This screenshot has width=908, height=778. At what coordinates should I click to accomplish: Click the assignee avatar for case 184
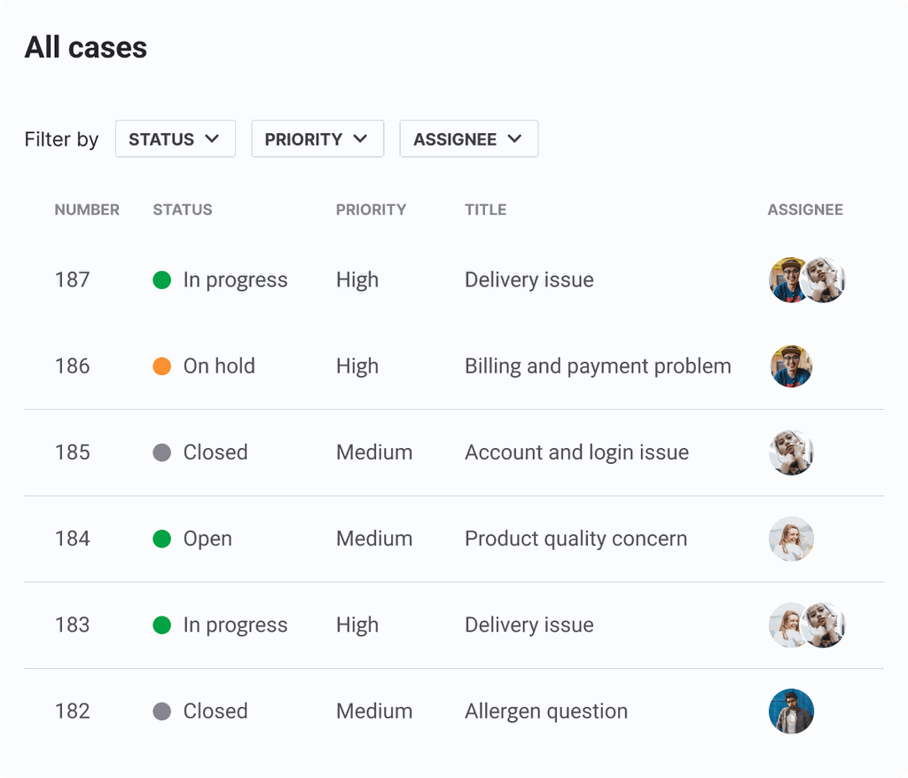pos(791,538)
